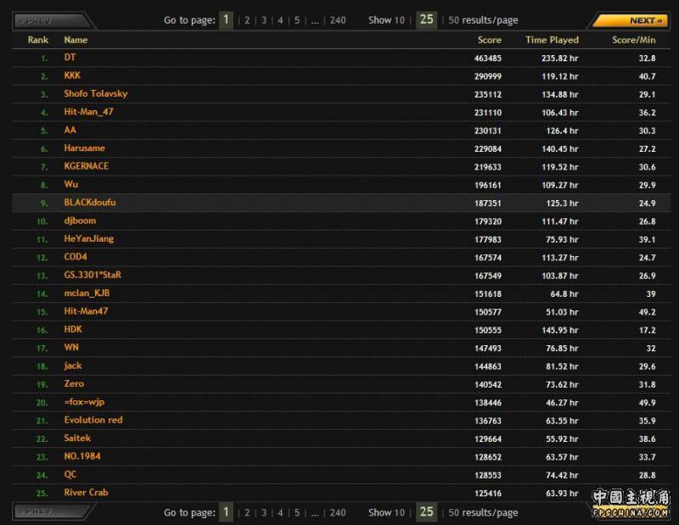Image resolution: width=679 pixels, height=525 pixels.
Task: Click time played 235.82 hr
Action: tap(560, 58)
